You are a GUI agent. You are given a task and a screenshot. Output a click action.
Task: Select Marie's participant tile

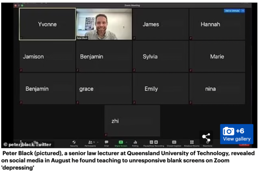coord(217,56)
